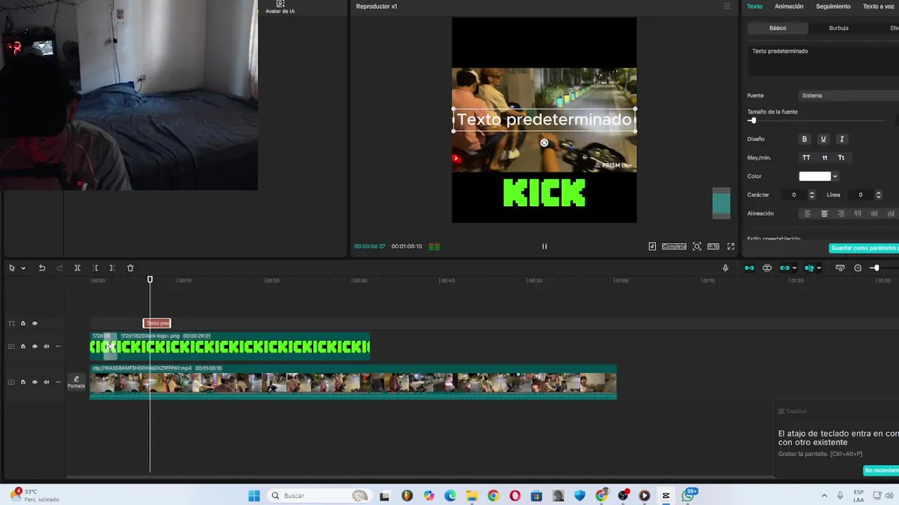Open more options for the main video track
This screenshot has height=505, width=899.
point(58,382)
